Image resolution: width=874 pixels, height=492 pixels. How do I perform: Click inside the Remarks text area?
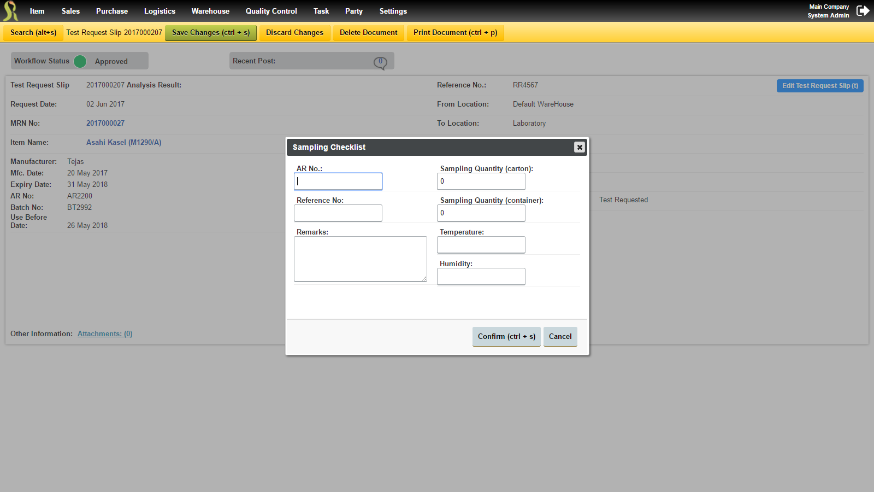pyautogui.click(x=360, y=259)
